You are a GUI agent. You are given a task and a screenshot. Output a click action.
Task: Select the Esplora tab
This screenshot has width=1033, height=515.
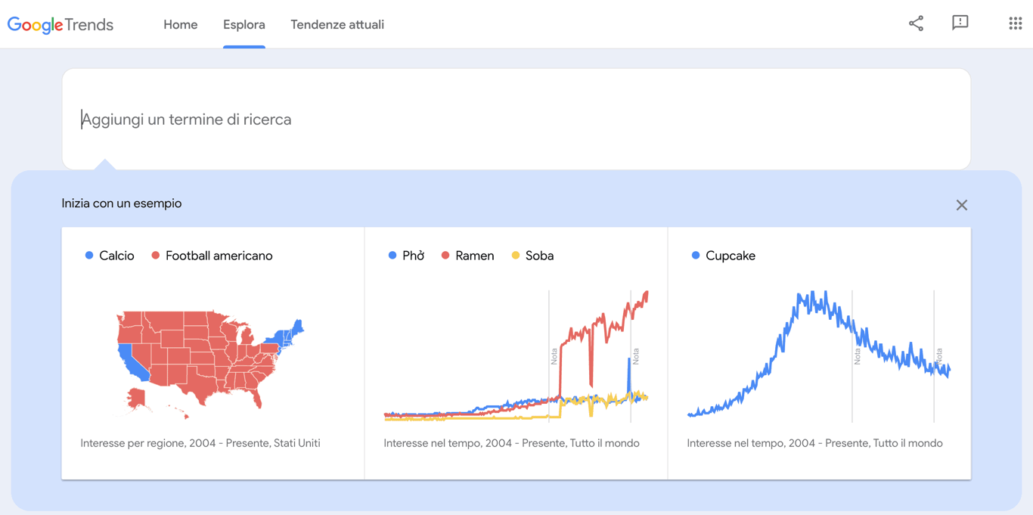pos(244,24)
